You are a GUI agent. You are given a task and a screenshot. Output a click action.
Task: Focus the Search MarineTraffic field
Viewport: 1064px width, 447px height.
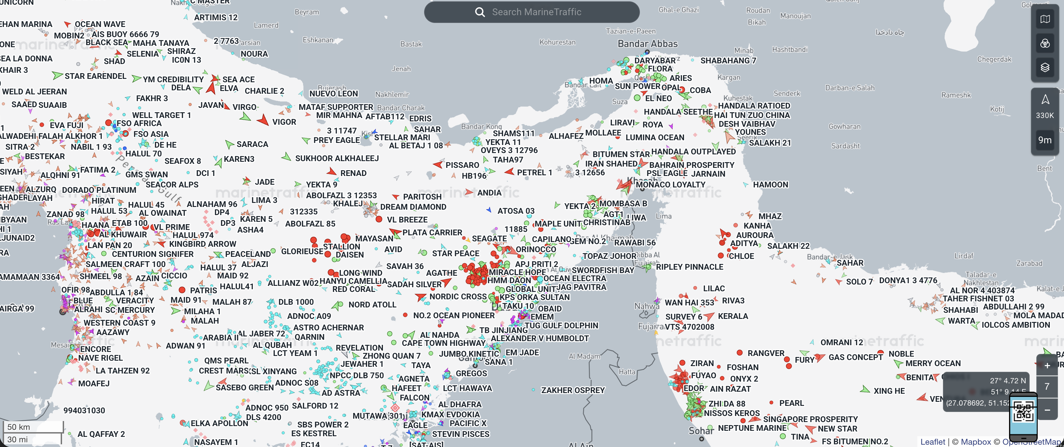click(532, 12)
